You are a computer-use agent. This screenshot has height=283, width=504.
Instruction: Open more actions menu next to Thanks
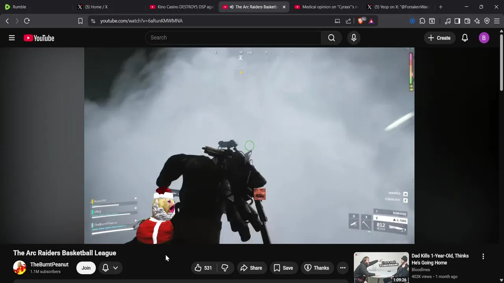343,268
